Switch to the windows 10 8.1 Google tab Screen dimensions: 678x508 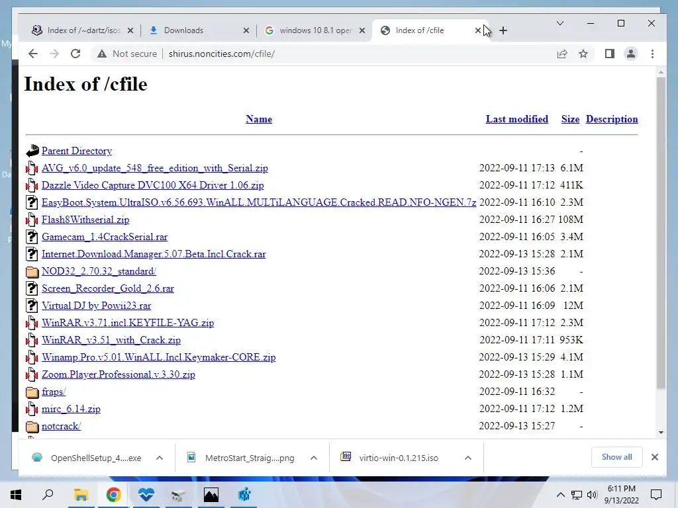313,30
